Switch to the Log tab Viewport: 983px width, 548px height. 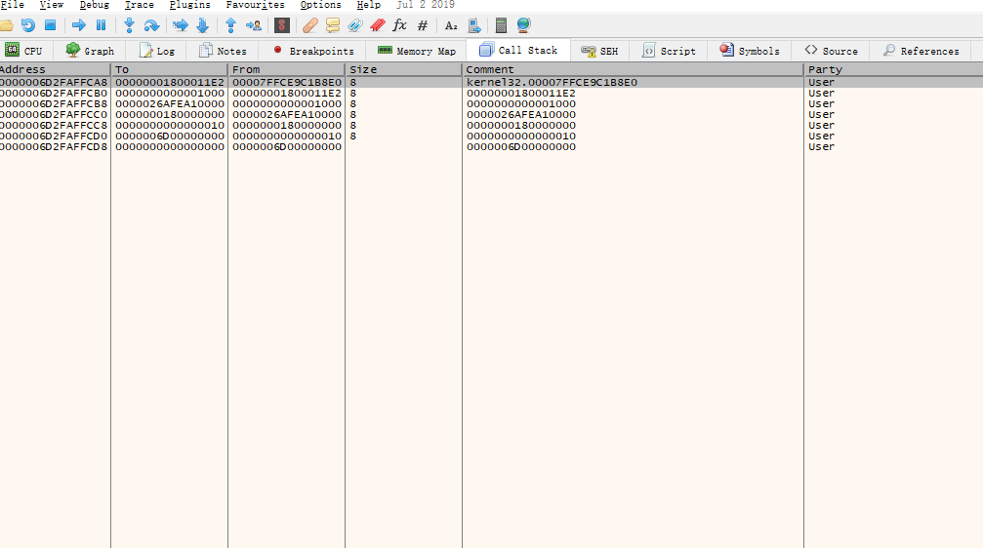tap(157, 51)
